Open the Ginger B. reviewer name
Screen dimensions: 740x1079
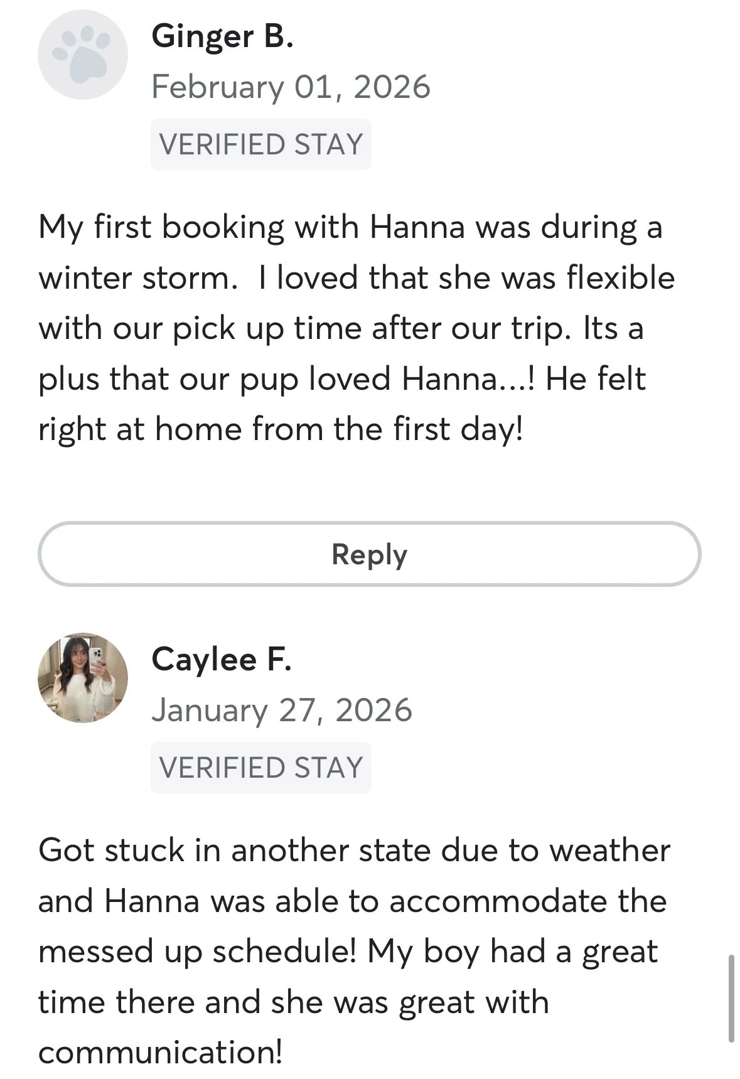222,36
